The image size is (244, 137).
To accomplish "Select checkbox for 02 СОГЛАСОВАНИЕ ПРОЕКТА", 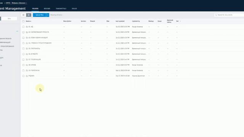I will [23, 32].
